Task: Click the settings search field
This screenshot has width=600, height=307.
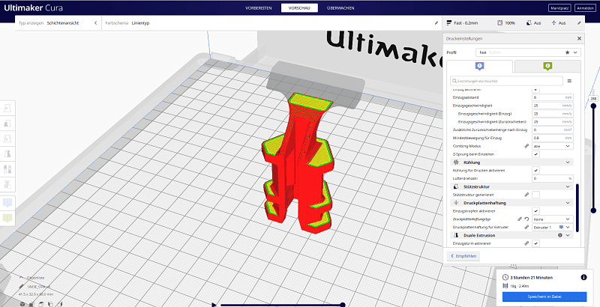Action: pos(507,81)
